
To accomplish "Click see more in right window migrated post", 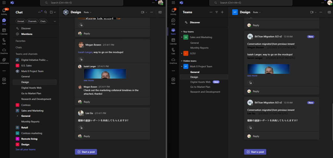I will point(252,76).
